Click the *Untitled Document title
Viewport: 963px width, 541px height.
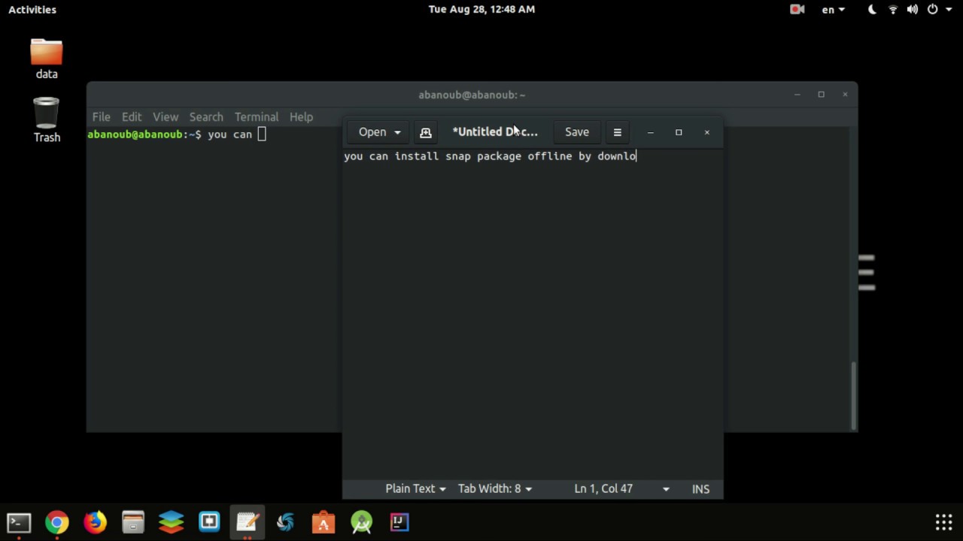click(495, 132)
